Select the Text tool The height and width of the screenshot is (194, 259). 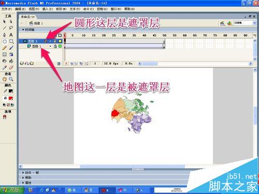(x=11, y=35)
